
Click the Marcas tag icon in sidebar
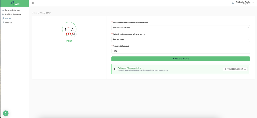[3, 18]
